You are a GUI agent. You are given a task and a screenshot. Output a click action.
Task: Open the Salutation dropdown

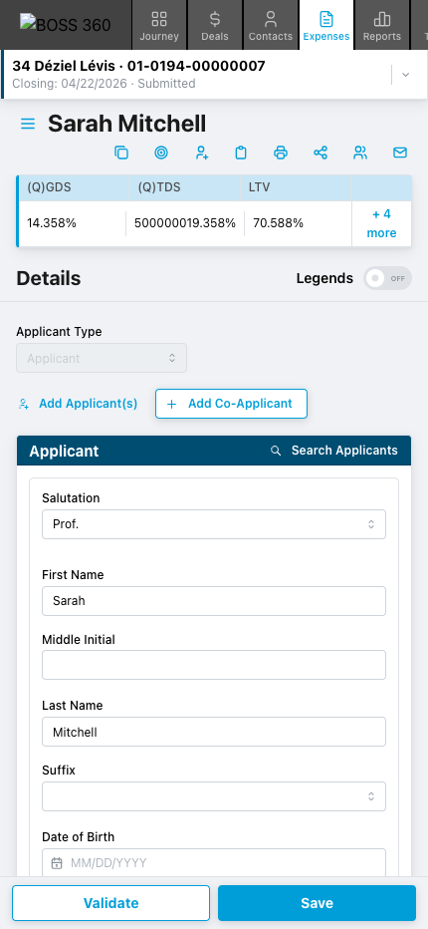point(214,524)
